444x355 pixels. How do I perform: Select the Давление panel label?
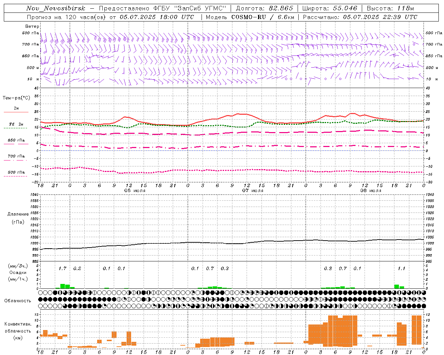[x=18, y=214]
